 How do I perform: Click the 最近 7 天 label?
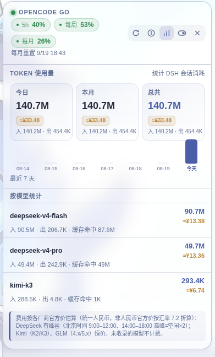click(23, 178)
